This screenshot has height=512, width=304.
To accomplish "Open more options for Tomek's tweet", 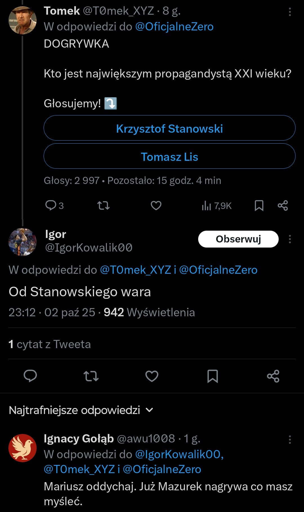I will 290,12.
